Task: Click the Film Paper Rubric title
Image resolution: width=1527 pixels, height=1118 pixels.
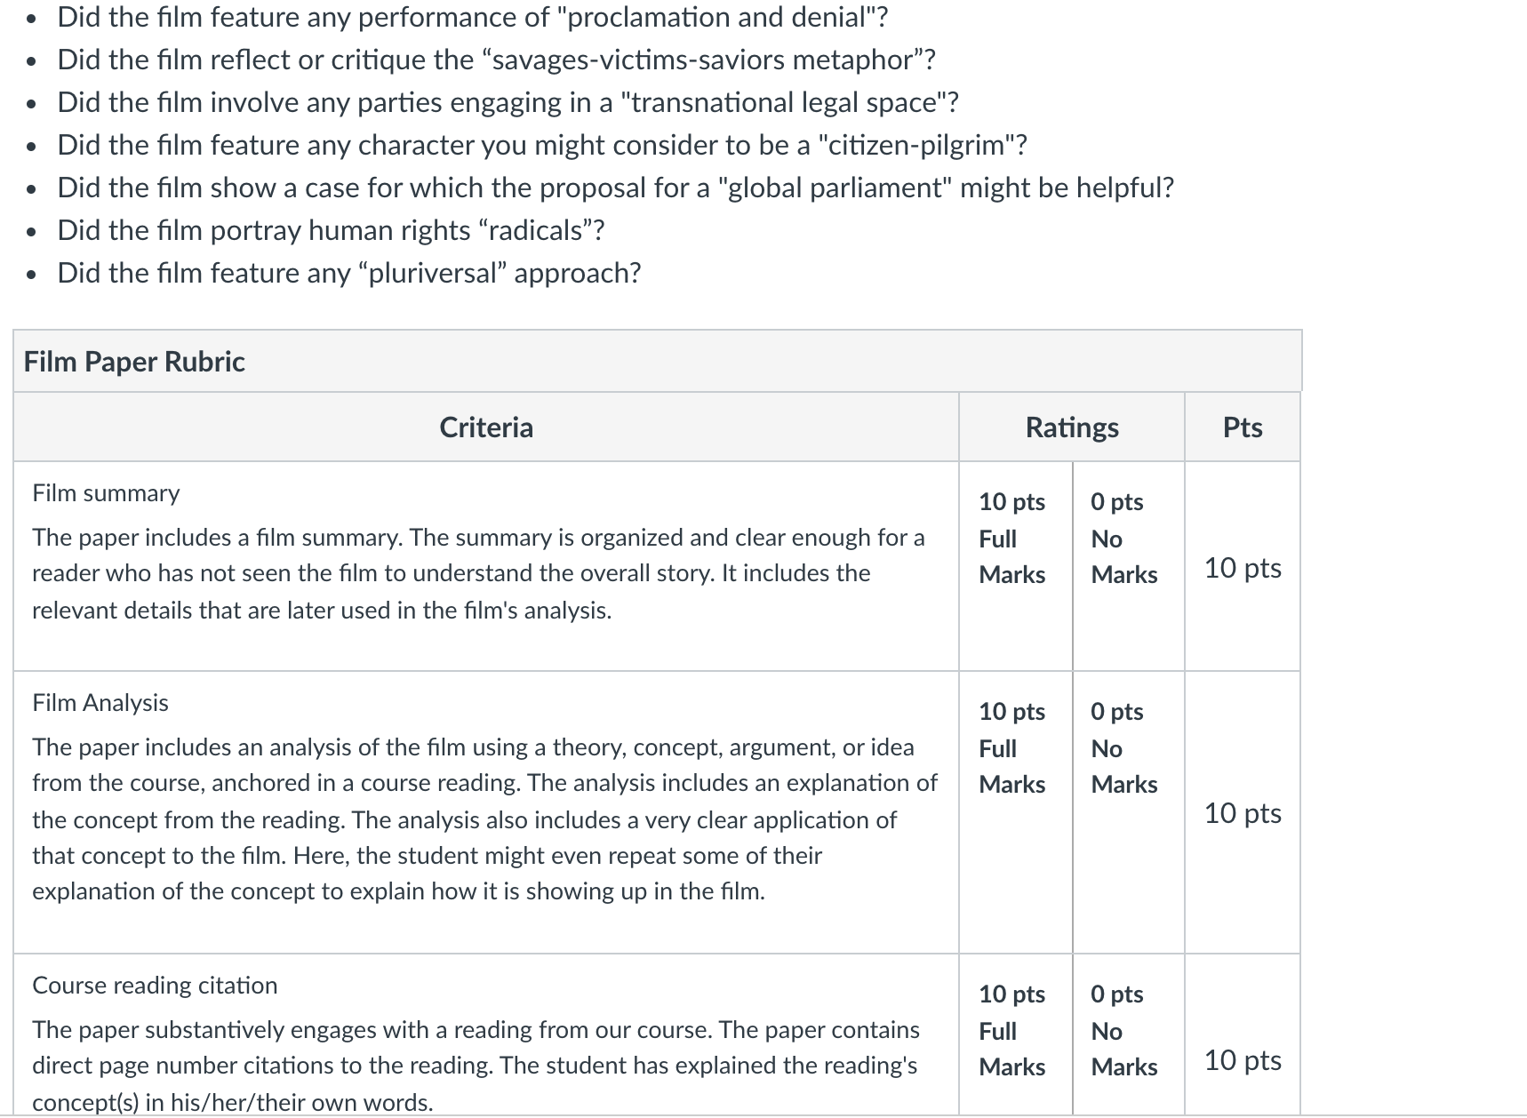Action: [x=134, y=362]
